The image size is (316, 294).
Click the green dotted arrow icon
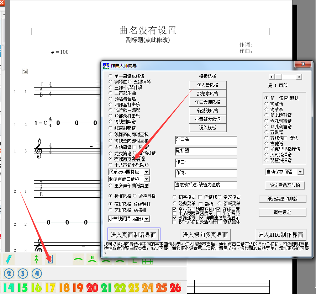[36, 260]
